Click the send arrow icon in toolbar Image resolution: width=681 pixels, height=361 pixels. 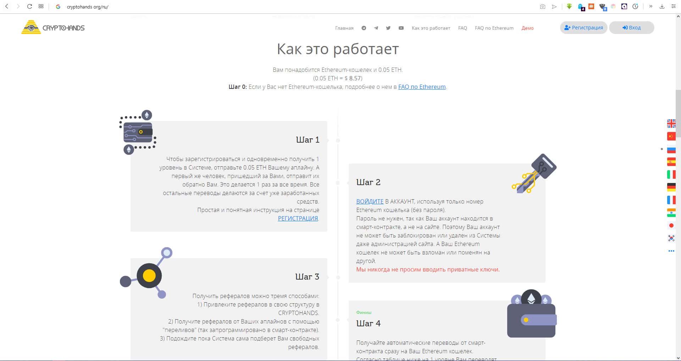pos(554,6)
